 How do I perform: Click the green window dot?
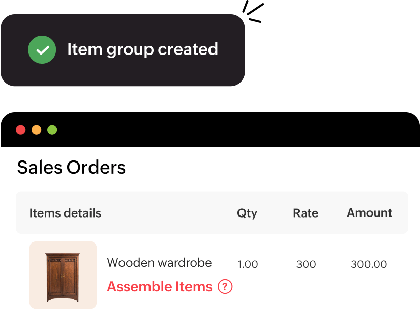51,130
